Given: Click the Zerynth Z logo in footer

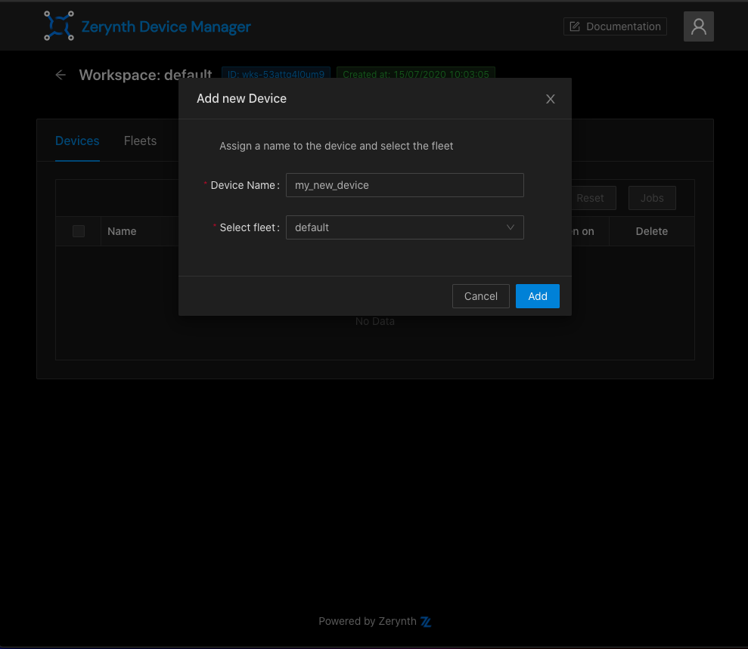Looking at the screenshot, I should 426,621.
